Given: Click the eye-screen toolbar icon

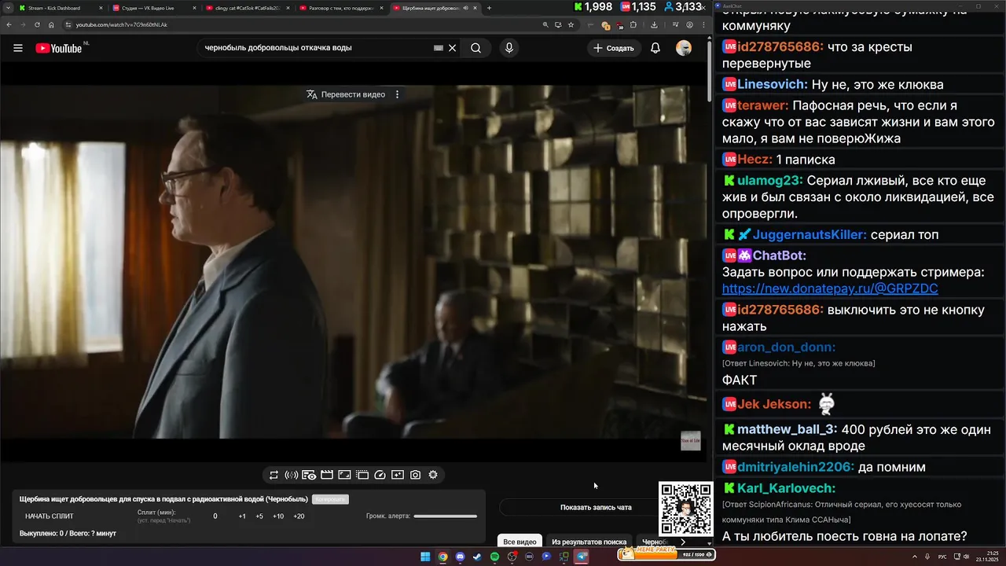Looking at the screenshot, I should pyautogui.click(x=309, y=475).
